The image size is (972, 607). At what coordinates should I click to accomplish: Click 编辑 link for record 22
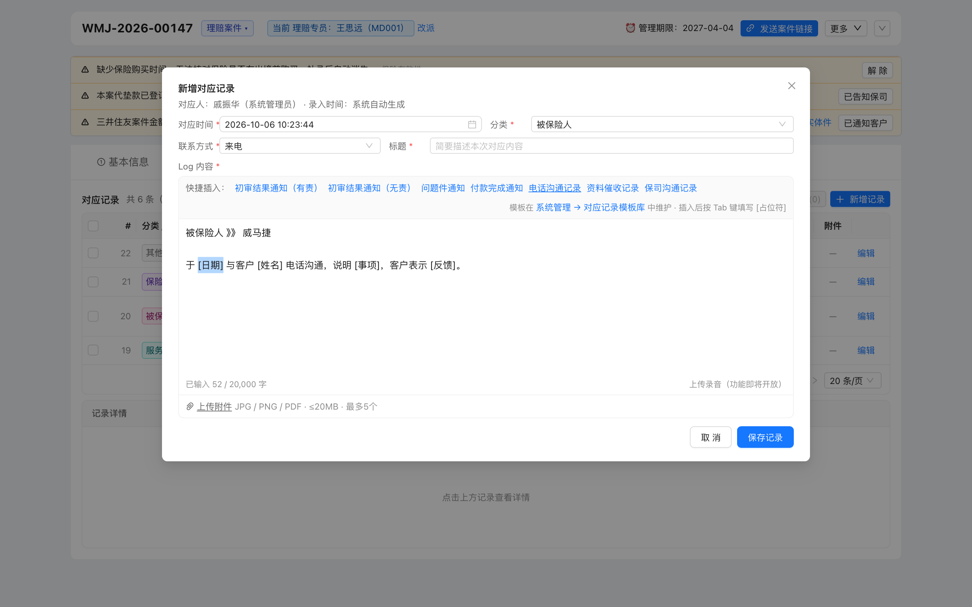(x=866, y=253)
